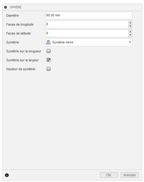This screenshot has width=144, height=182.
Task: Cancel with the Annuler button
Action: (130, 175)
